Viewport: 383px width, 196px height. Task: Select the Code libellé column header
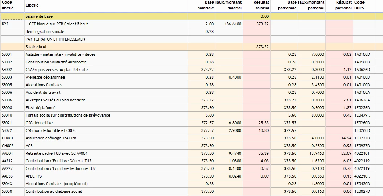8,5
